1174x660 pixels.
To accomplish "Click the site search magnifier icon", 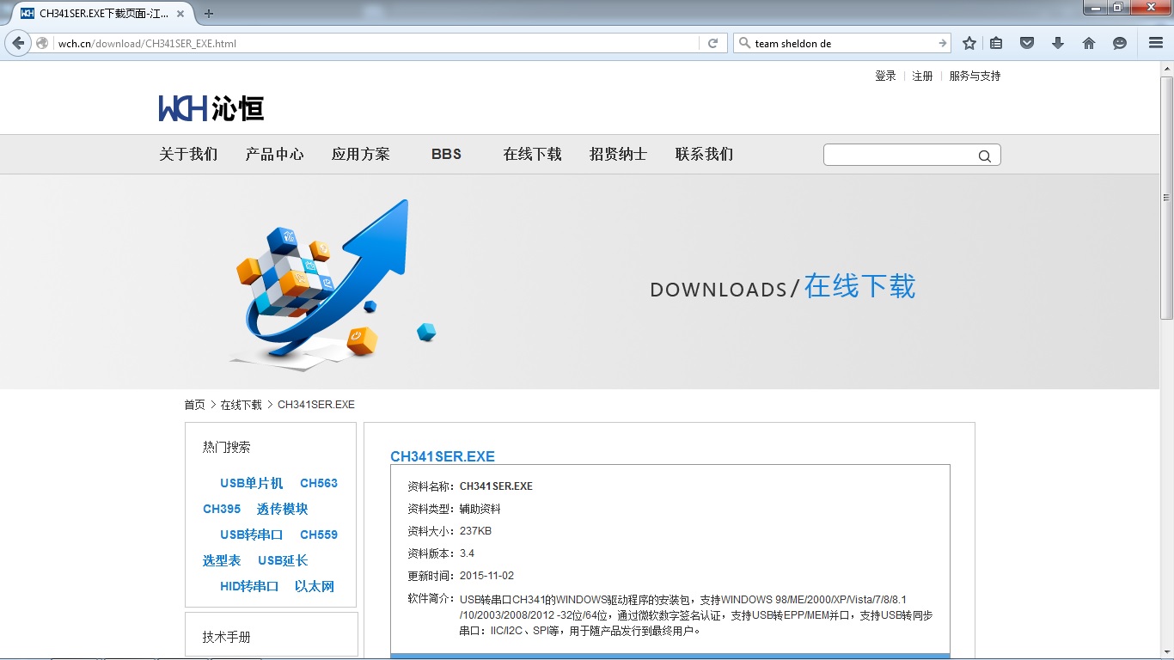I will click(985, 156).
